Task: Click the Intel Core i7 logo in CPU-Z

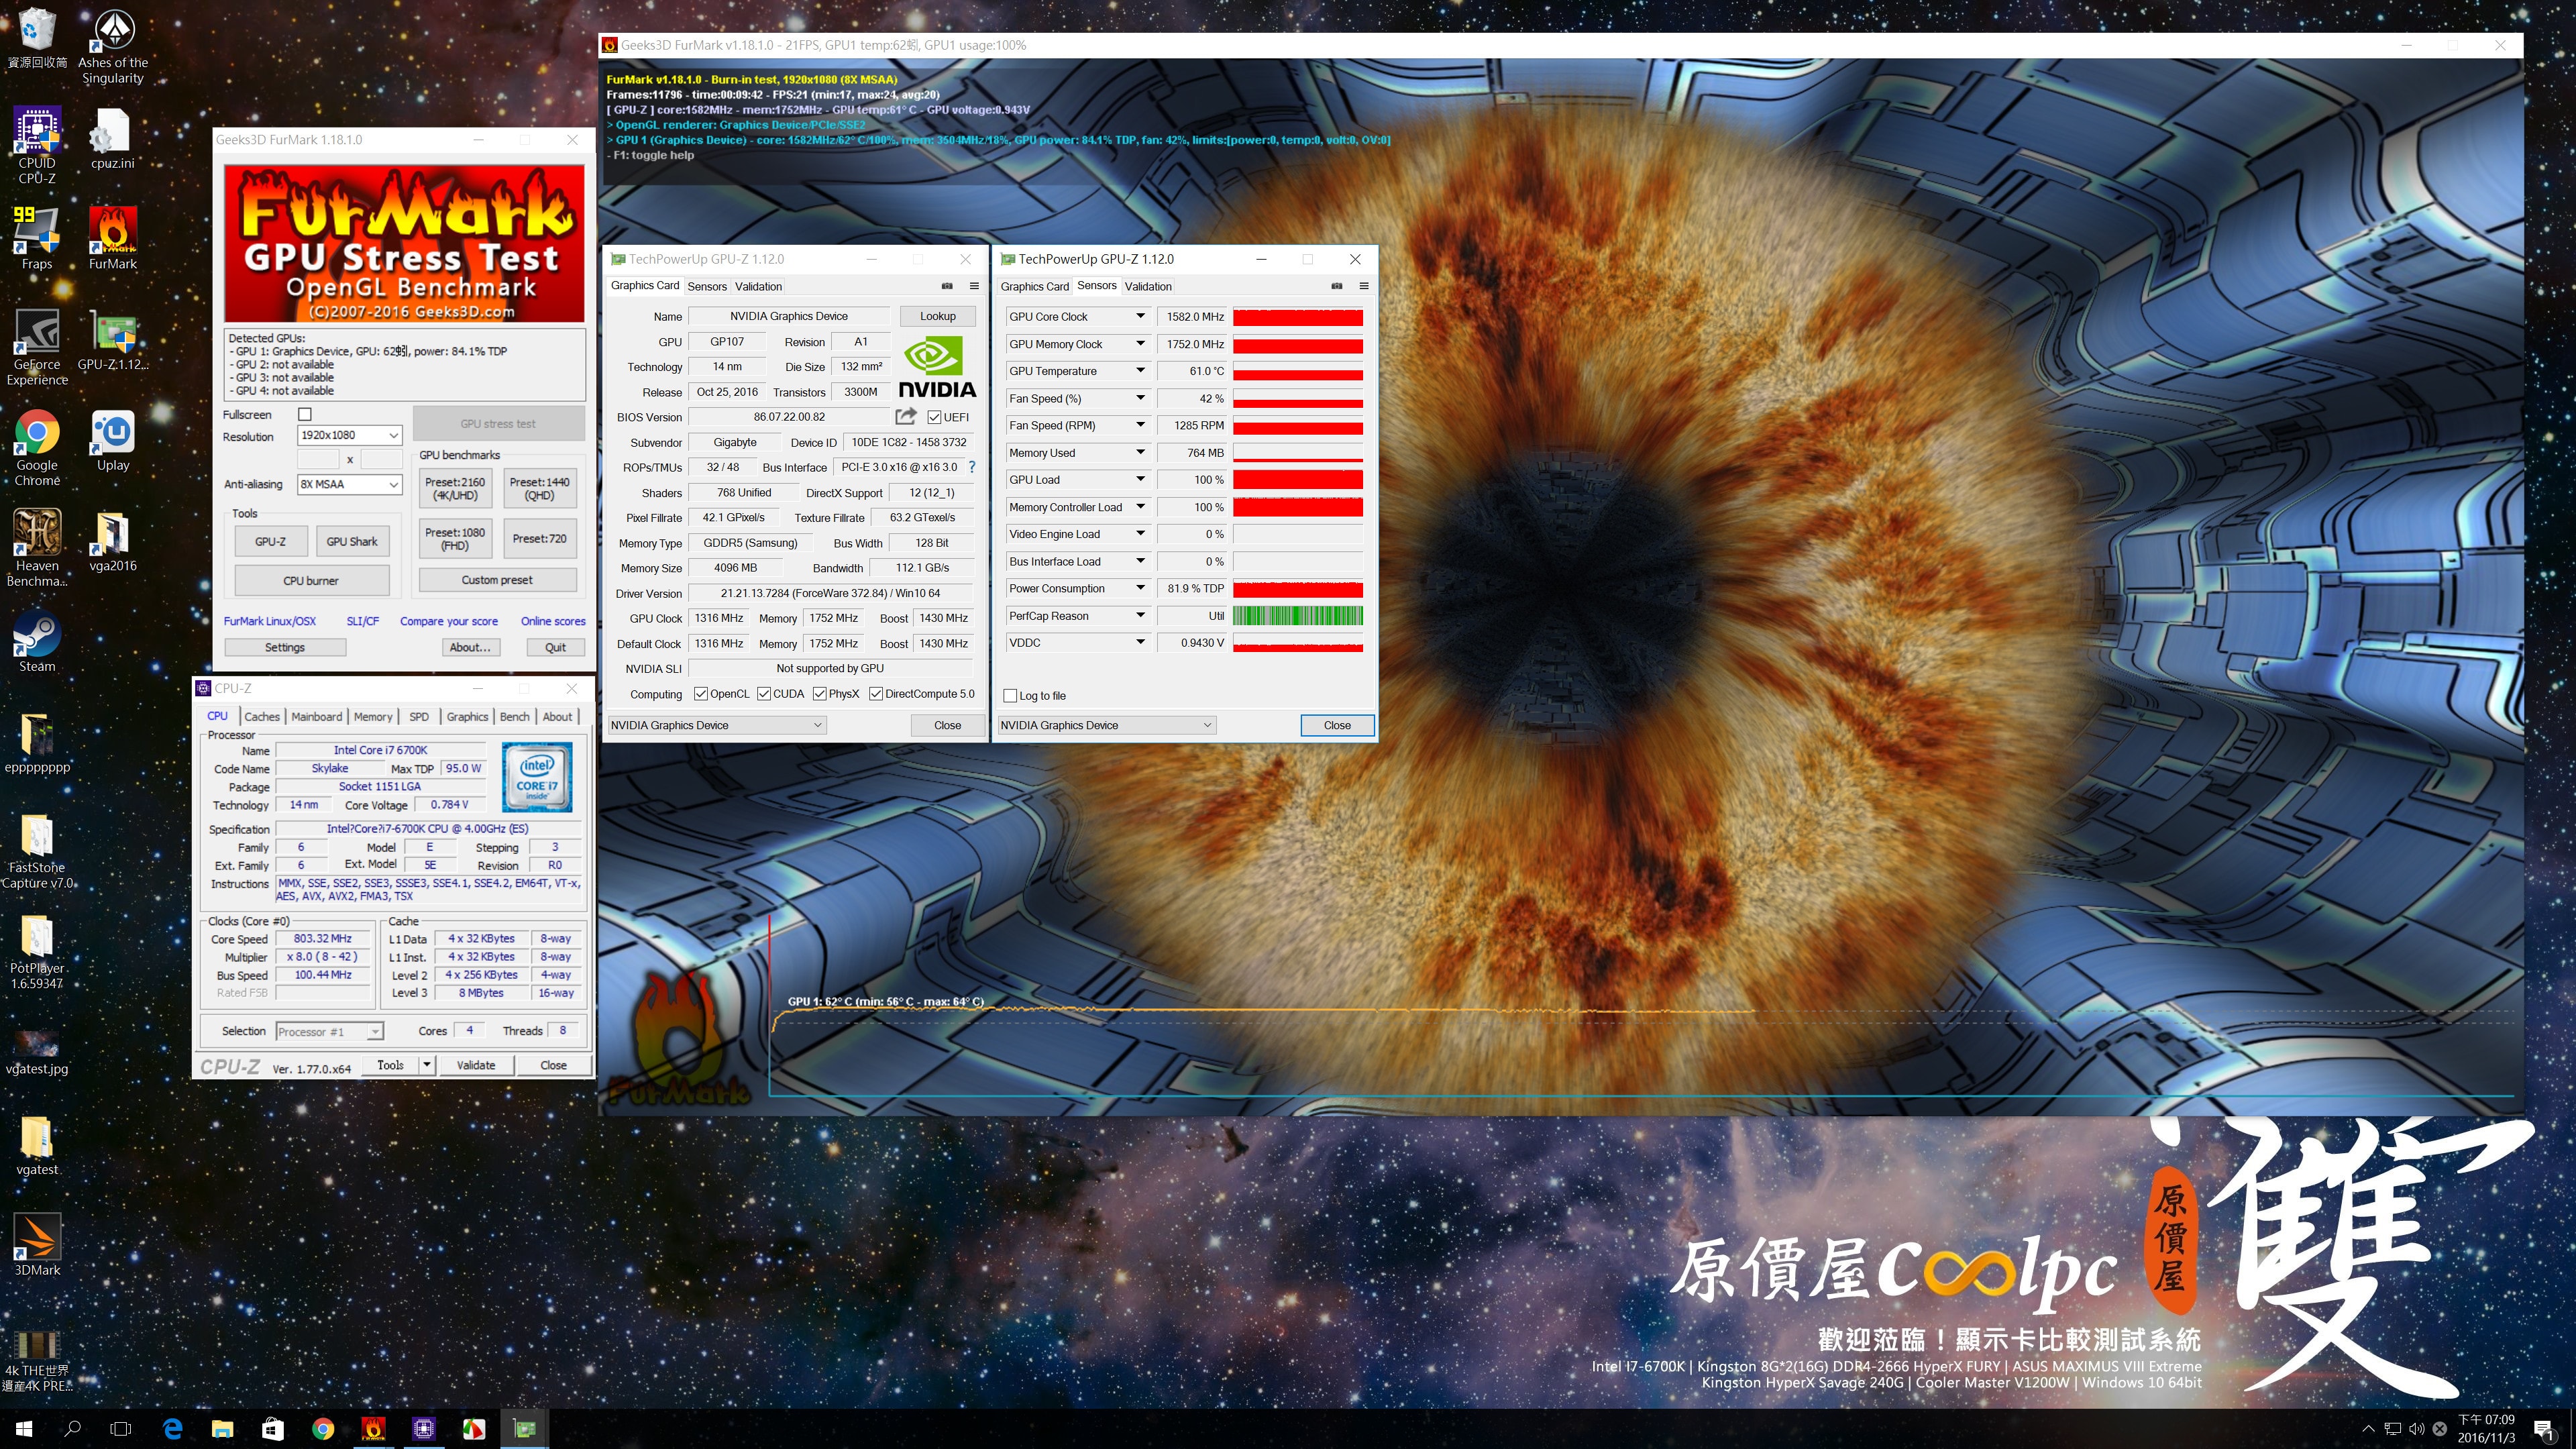Action: pyautogui.click(x=537, y=777)
